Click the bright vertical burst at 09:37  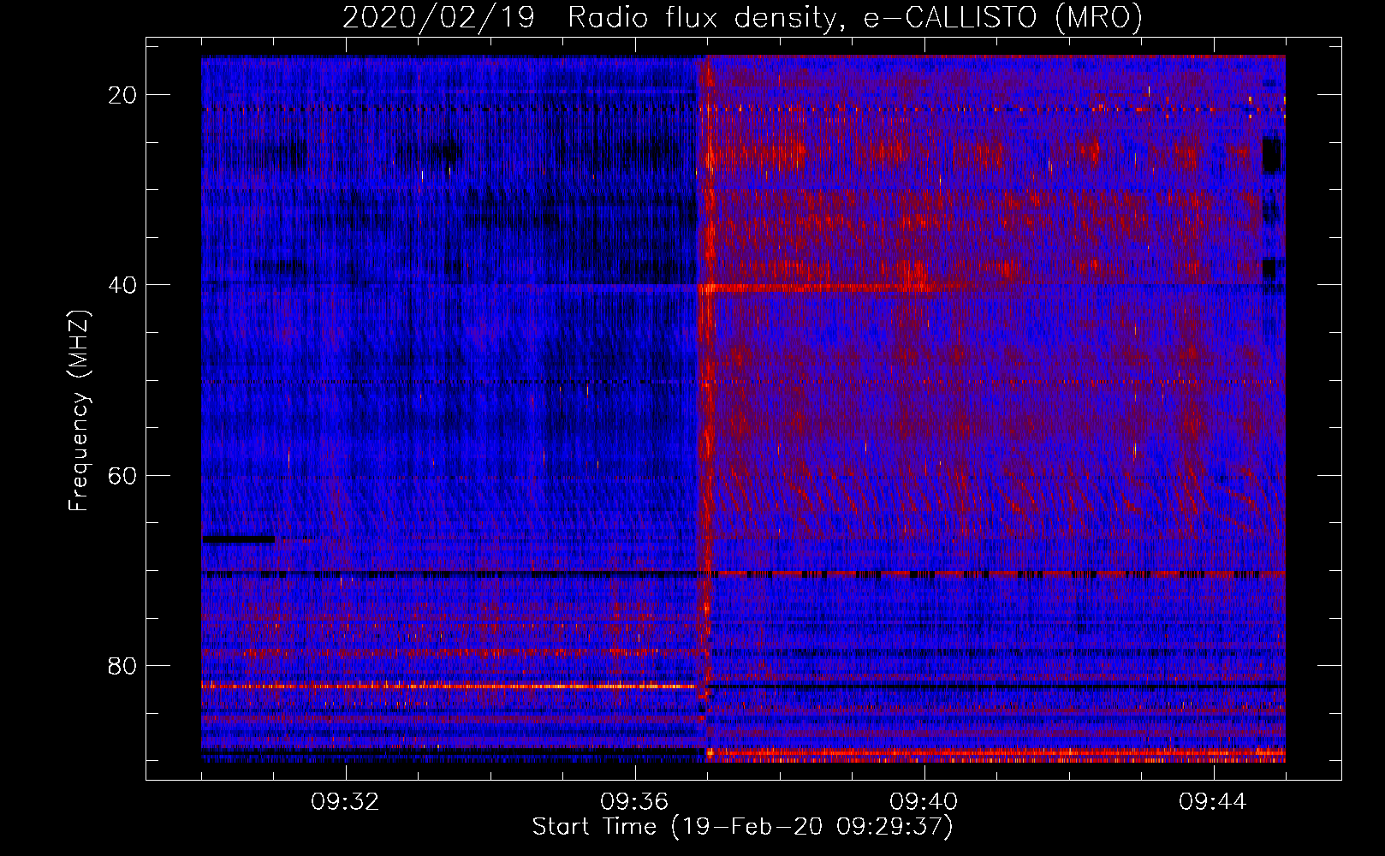click(x=706, y=409)
